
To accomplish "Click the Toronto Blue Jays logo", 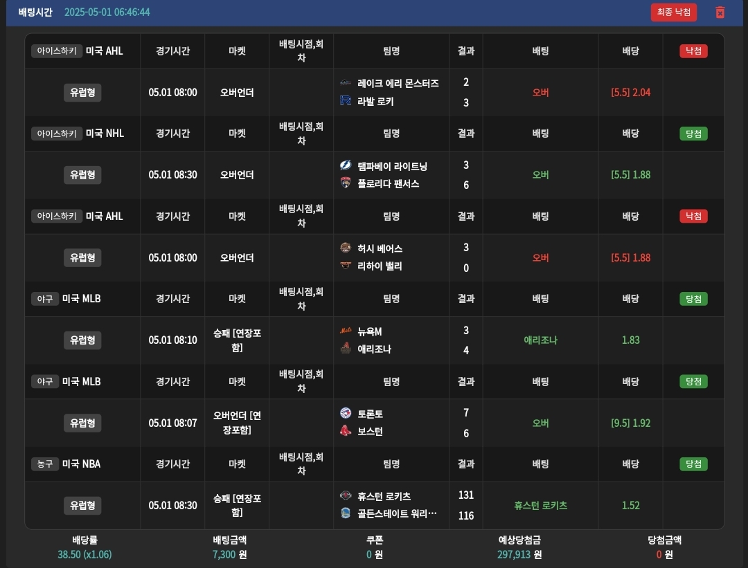I will pyautogui.click(x=346, y=414).
